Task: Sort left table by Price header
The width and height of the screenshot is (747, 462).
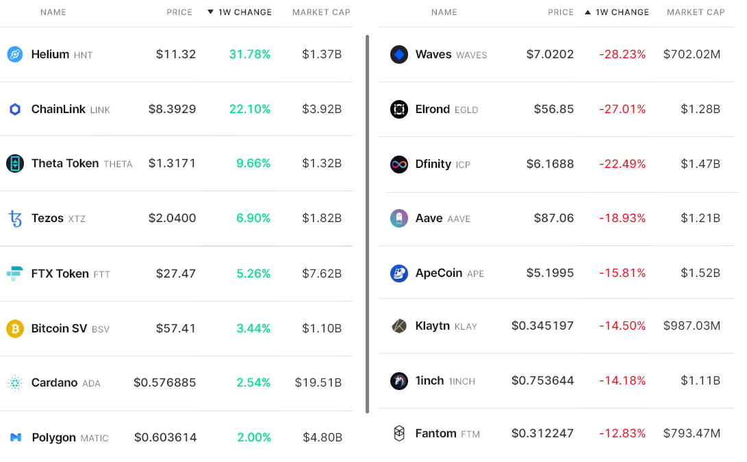Action: [179, 12]
